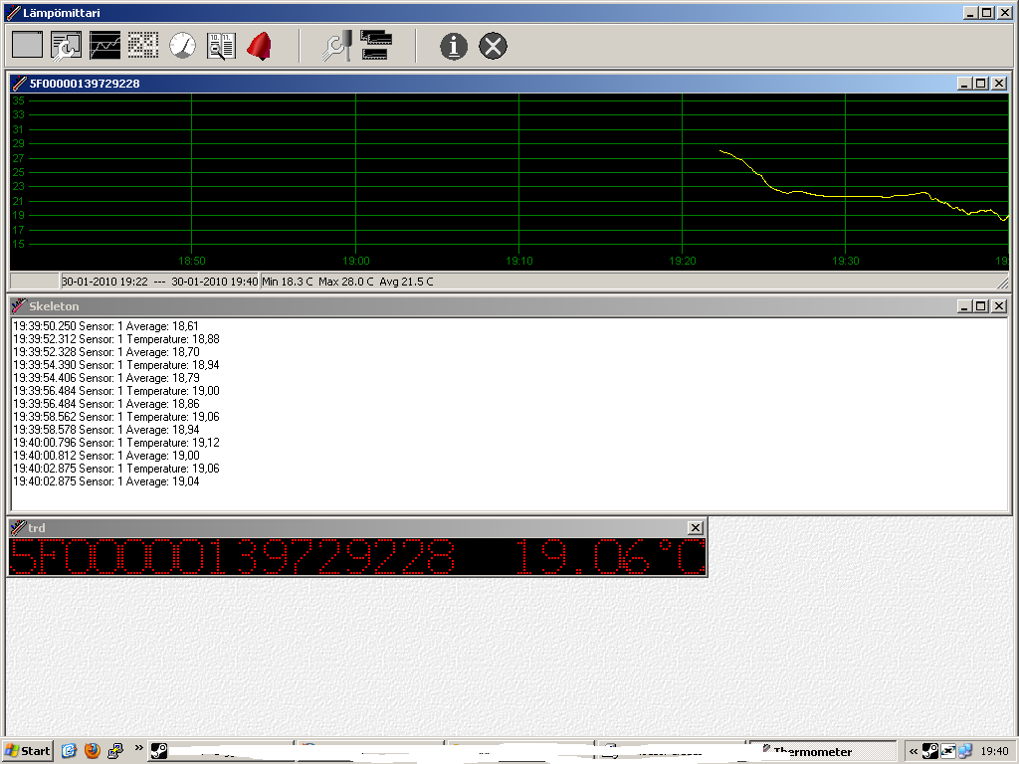
Task: Open sensor settings wrench-and-probe icon
Action: (x=336, y=45)
